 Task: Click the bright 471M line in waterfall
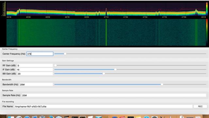click(106, 32)
